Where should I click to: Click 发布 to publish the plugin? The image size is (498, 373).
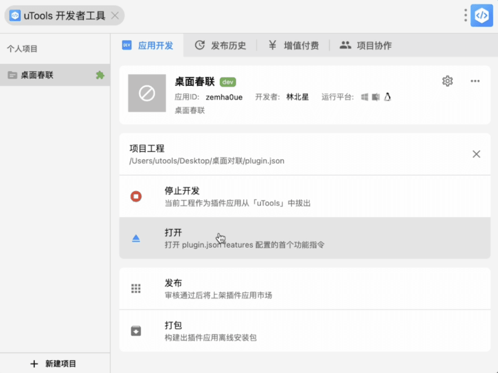(x=305, y=288)
